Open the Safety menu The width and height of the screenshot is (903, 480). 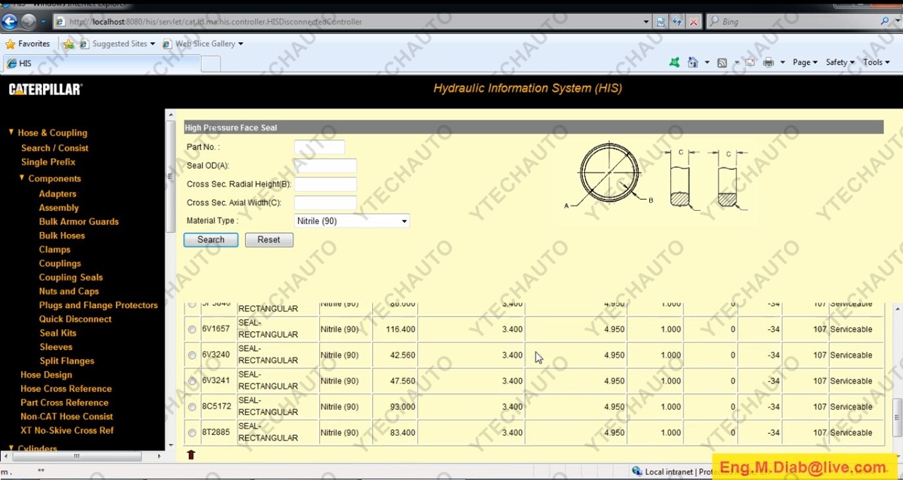(x=840, y=62)
